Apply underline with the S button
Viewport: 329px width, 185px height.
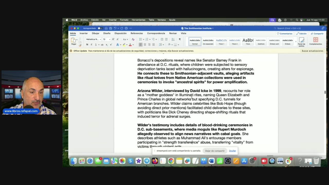pos(96,44)
